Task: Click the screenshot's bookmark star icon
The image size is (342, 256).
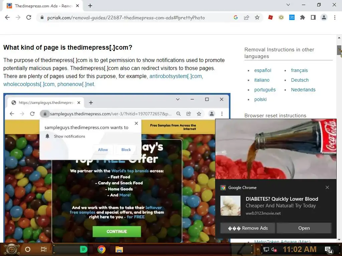Action: 199,114
